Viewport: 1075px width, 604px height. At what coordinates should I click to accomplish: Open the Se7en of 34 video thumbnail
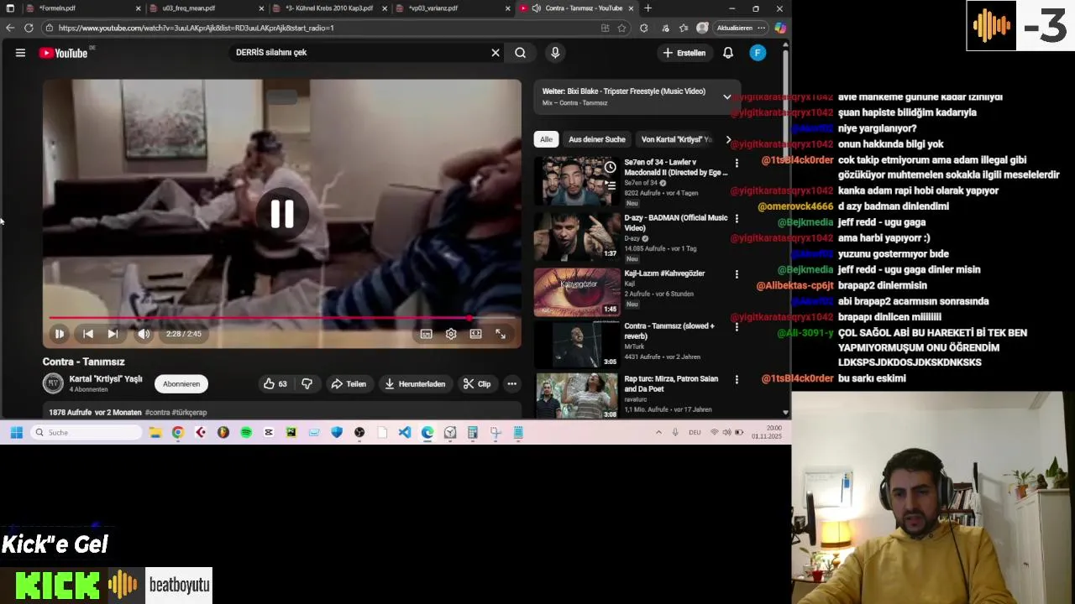click(577, 180)
